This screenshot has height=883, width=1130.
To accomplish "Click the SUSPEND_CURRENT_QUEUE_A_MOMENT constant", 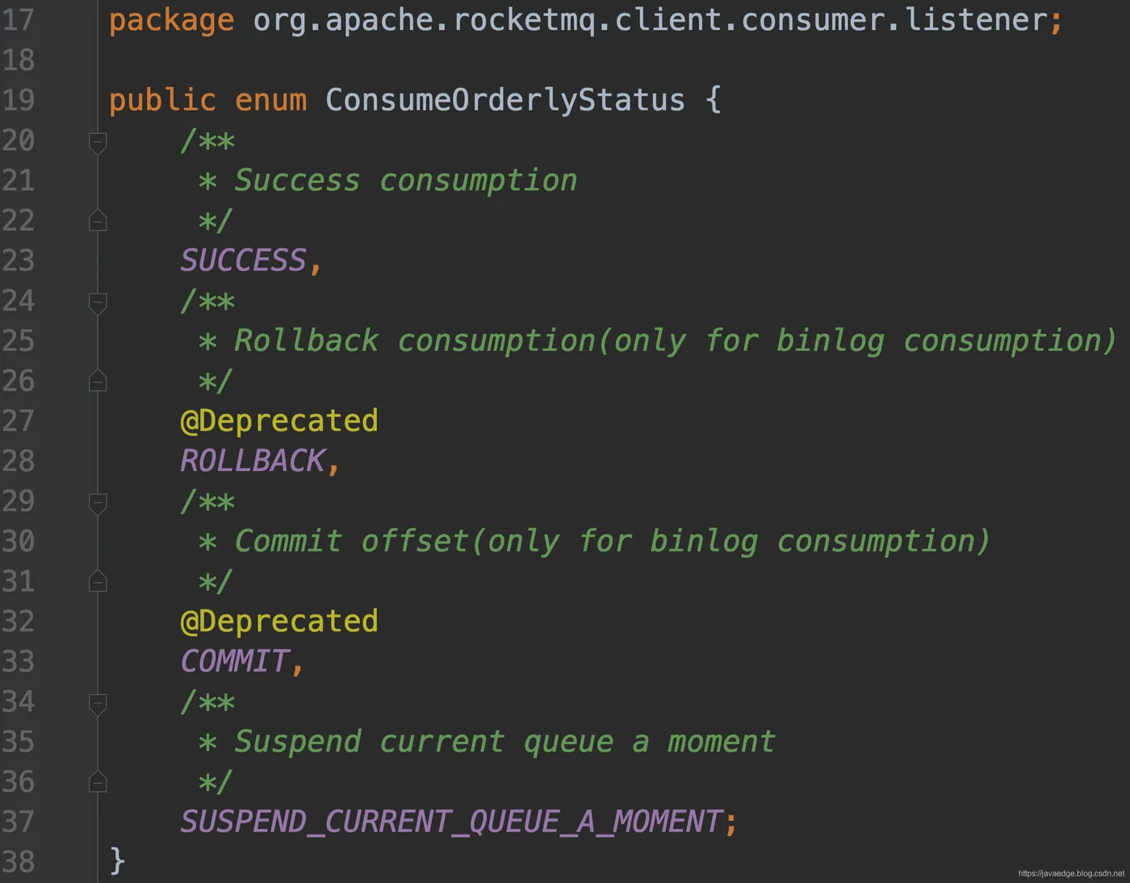I will (x=450, y=822).
